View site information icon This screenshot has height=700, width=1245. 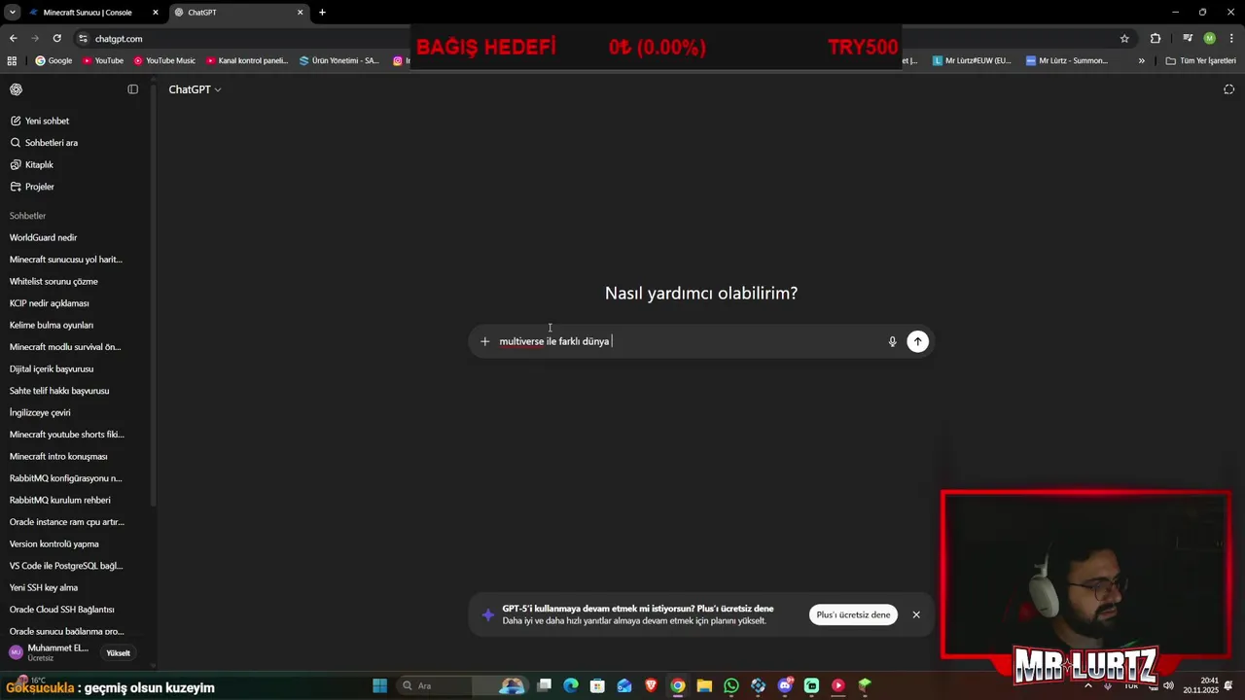pos(84,39)
